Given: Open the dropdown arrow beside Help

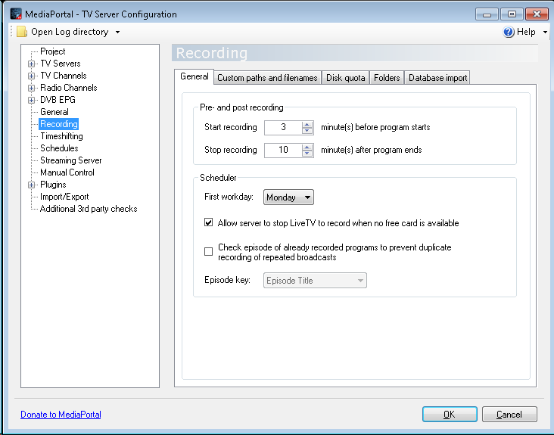Looking at the screenshot, I should coord(545,32).
